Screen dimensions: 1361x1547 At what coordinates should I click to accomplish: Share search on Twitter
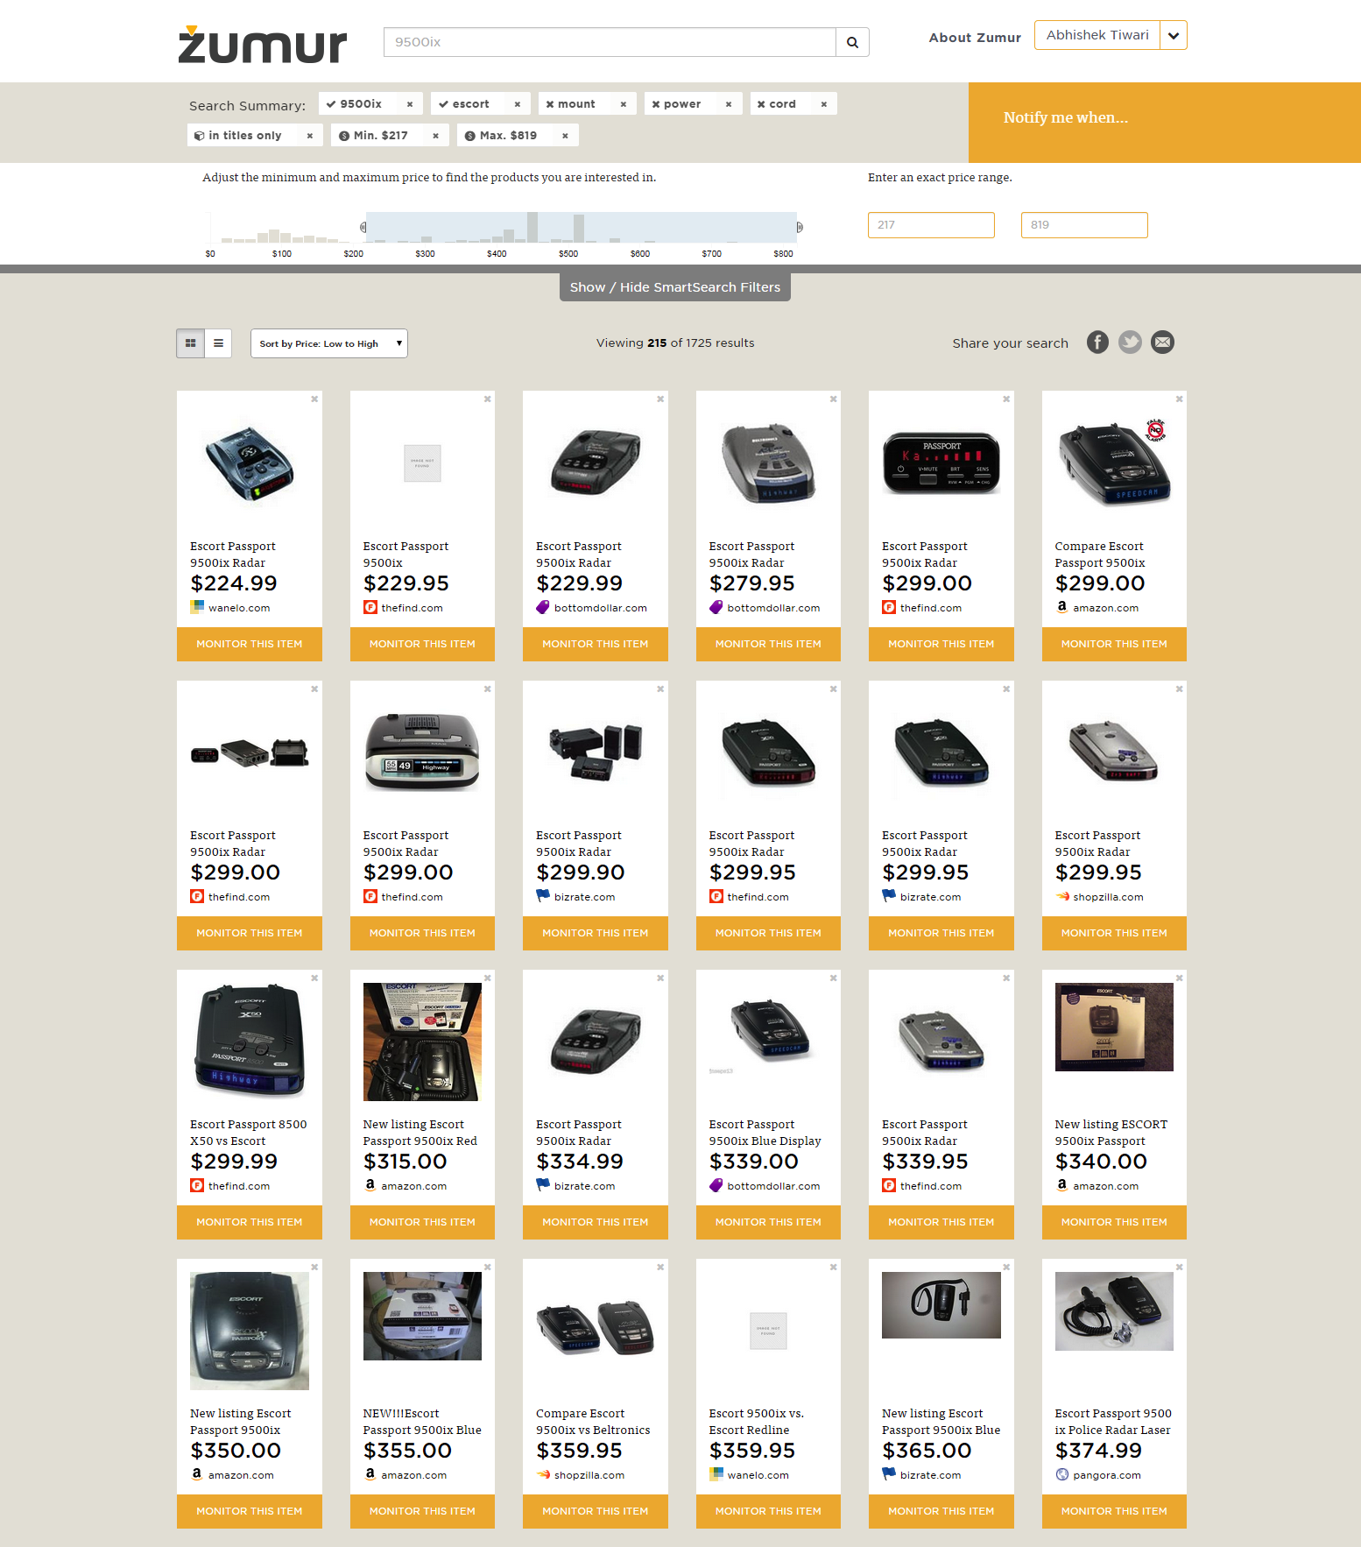point(1130,343)
